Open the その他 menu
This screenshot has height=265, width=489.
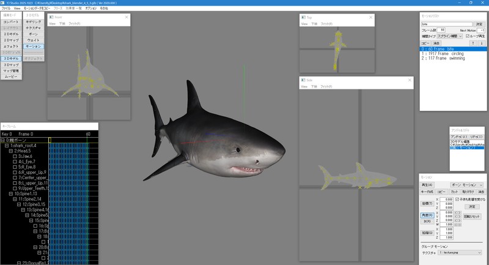click(x=104, y=9)
